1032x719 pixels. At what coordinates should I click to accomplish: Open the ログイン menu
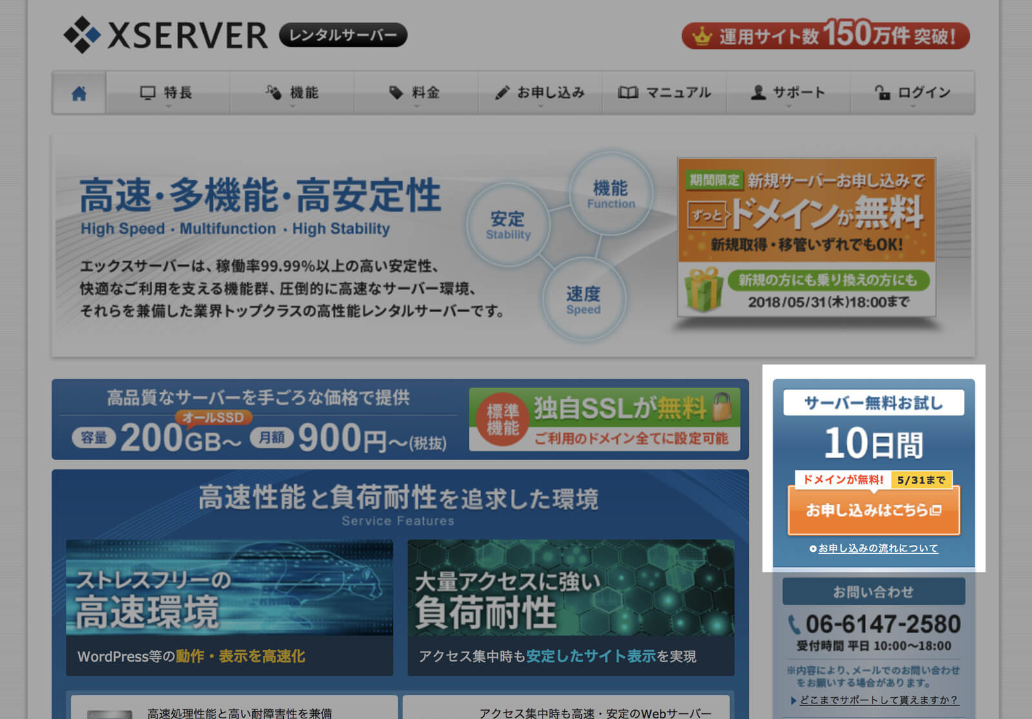tap(912, 93)
